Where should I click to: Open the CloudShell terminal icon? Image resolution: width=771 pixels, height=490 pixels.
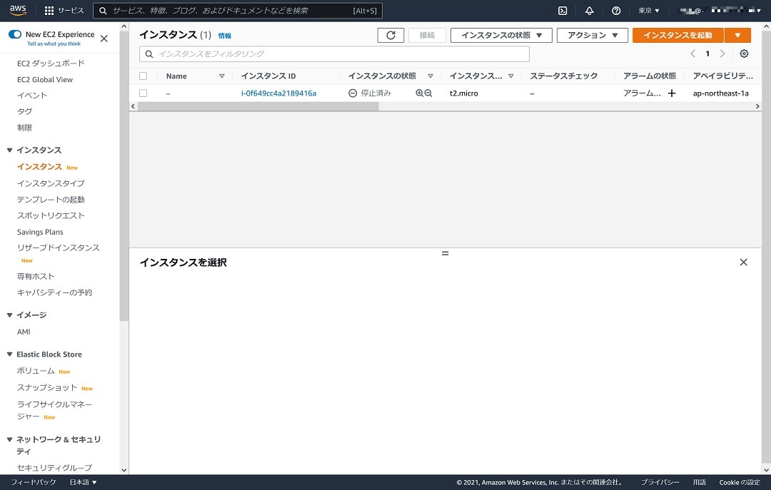pyautogui.click(x=563, y=10)
